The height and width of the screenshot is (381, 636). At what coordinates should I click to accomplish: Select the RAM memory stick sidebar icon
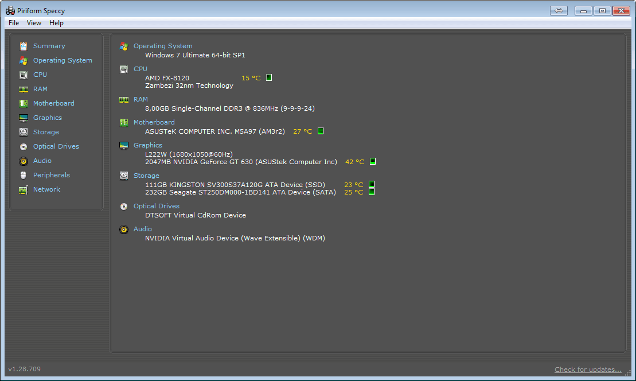click(24, 89)
